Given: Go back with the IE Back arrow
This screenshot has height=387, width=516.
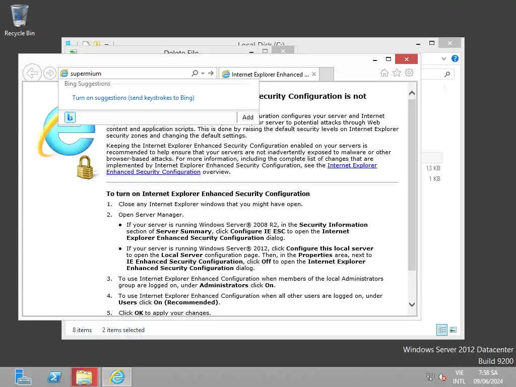Looking at the screenshot, I should pyautogui.click(x=32, y=73).
